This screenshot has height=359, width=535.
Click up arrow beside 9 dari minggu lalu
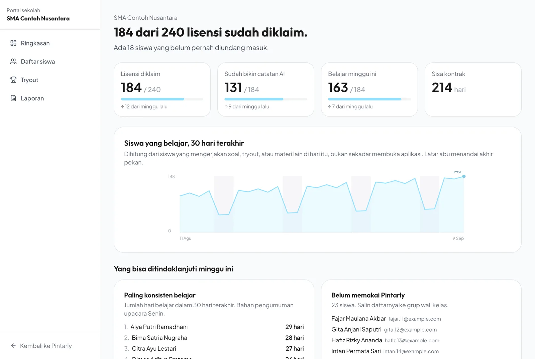click(x=226, y=107)
